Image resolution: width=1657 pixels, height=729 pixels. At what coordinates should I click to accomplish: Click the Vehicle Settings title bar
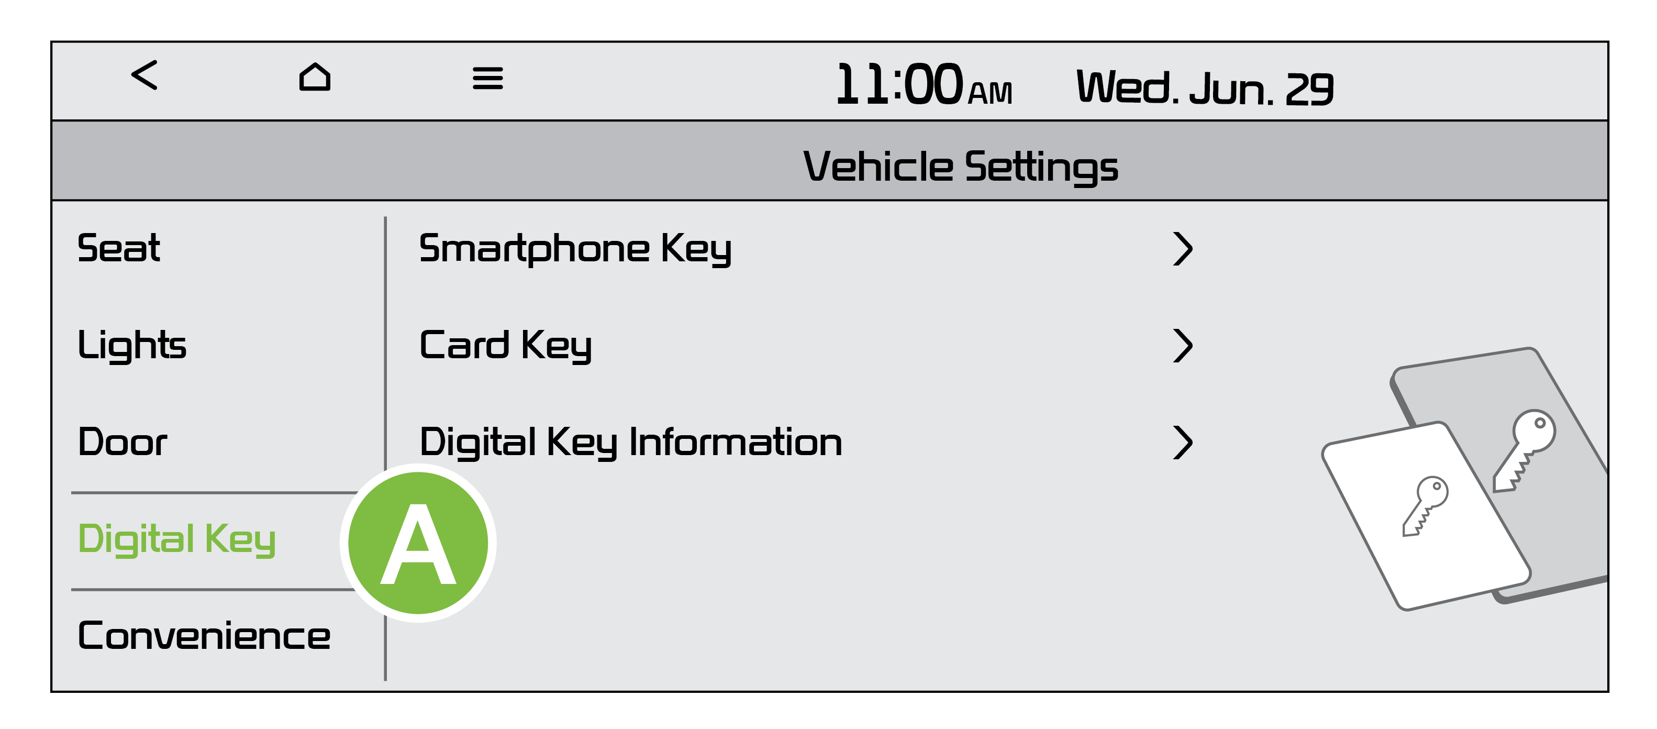(x=960, y=166)
